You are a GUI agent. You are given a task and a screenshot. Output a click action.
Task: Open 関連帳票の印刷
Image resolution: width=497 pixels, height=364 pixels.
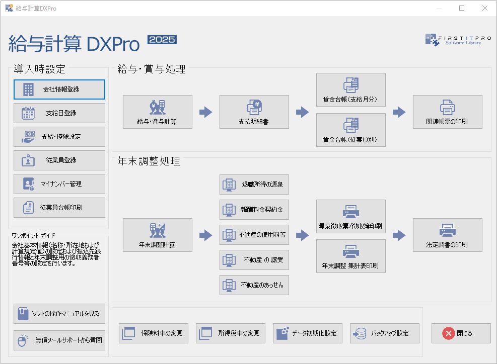point(448,112)
